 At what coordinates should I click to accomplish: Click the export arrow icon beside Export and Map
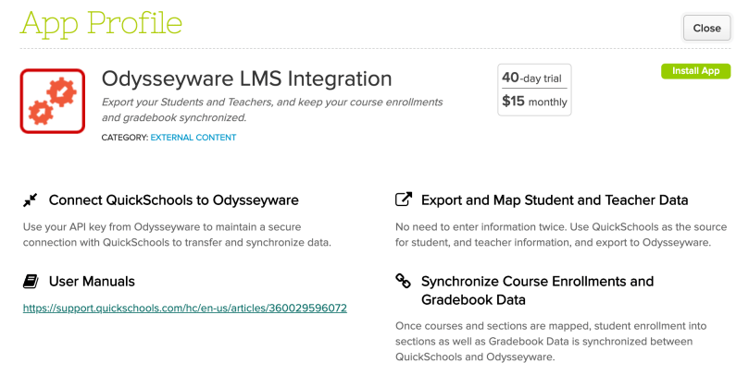404,200
